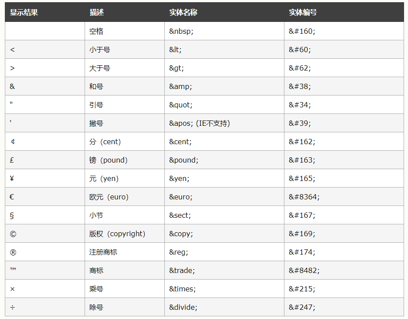Click the trademark ™ symbol
Image resolution: width=408 pixels, height=319 pixels.
pyautogui.click(x=13, y=271)
